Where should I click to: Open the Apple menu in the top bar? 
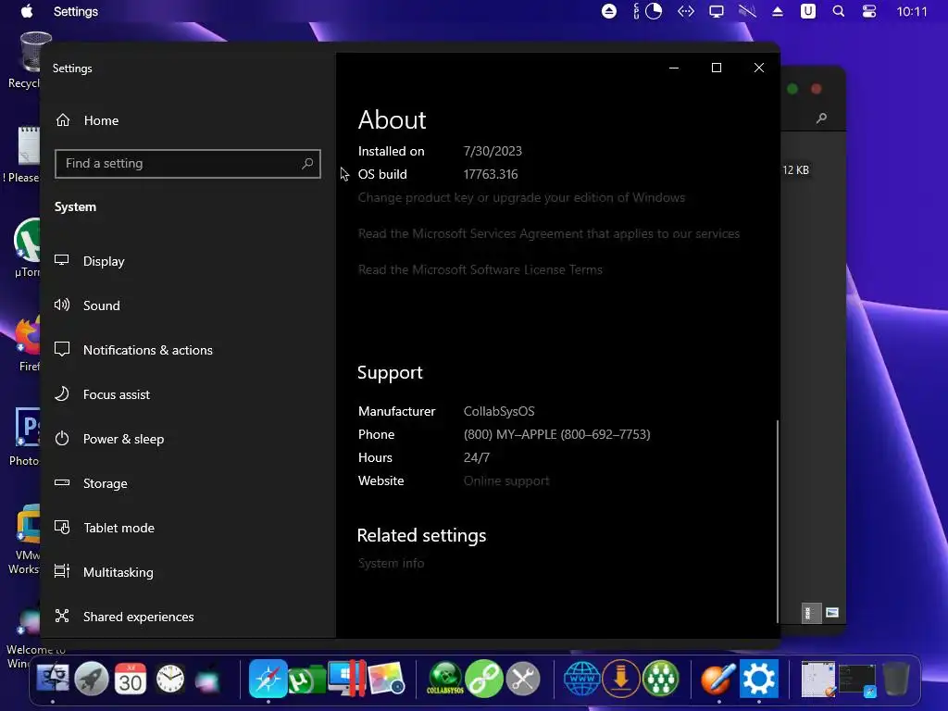point(27,11)
